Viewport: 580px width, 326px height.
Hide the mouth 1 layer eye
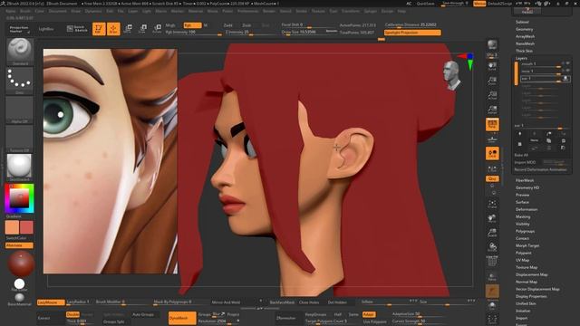(x=567, y=63)
